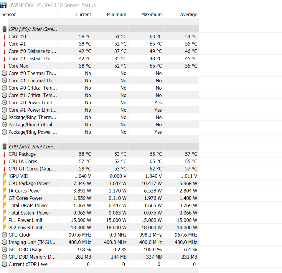282x273 pixels.
Task: Click lightning icon beside IA Cores Power
Action: [4, 191]
